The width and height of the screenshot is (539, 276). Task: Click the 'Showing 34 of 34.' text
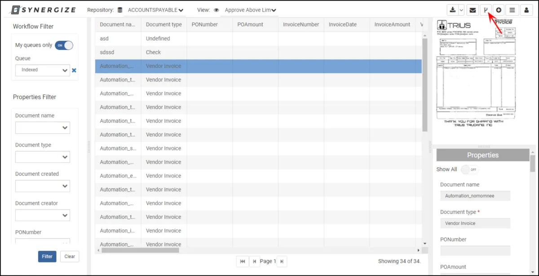tap(399, 261)
